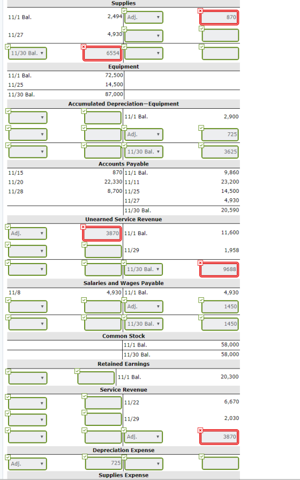The height and width of the screenshot is (480, 300).
Task: Open 11/30 Bal. dropdown in Salaries and Wages Payable
Action: click(144, 324)
